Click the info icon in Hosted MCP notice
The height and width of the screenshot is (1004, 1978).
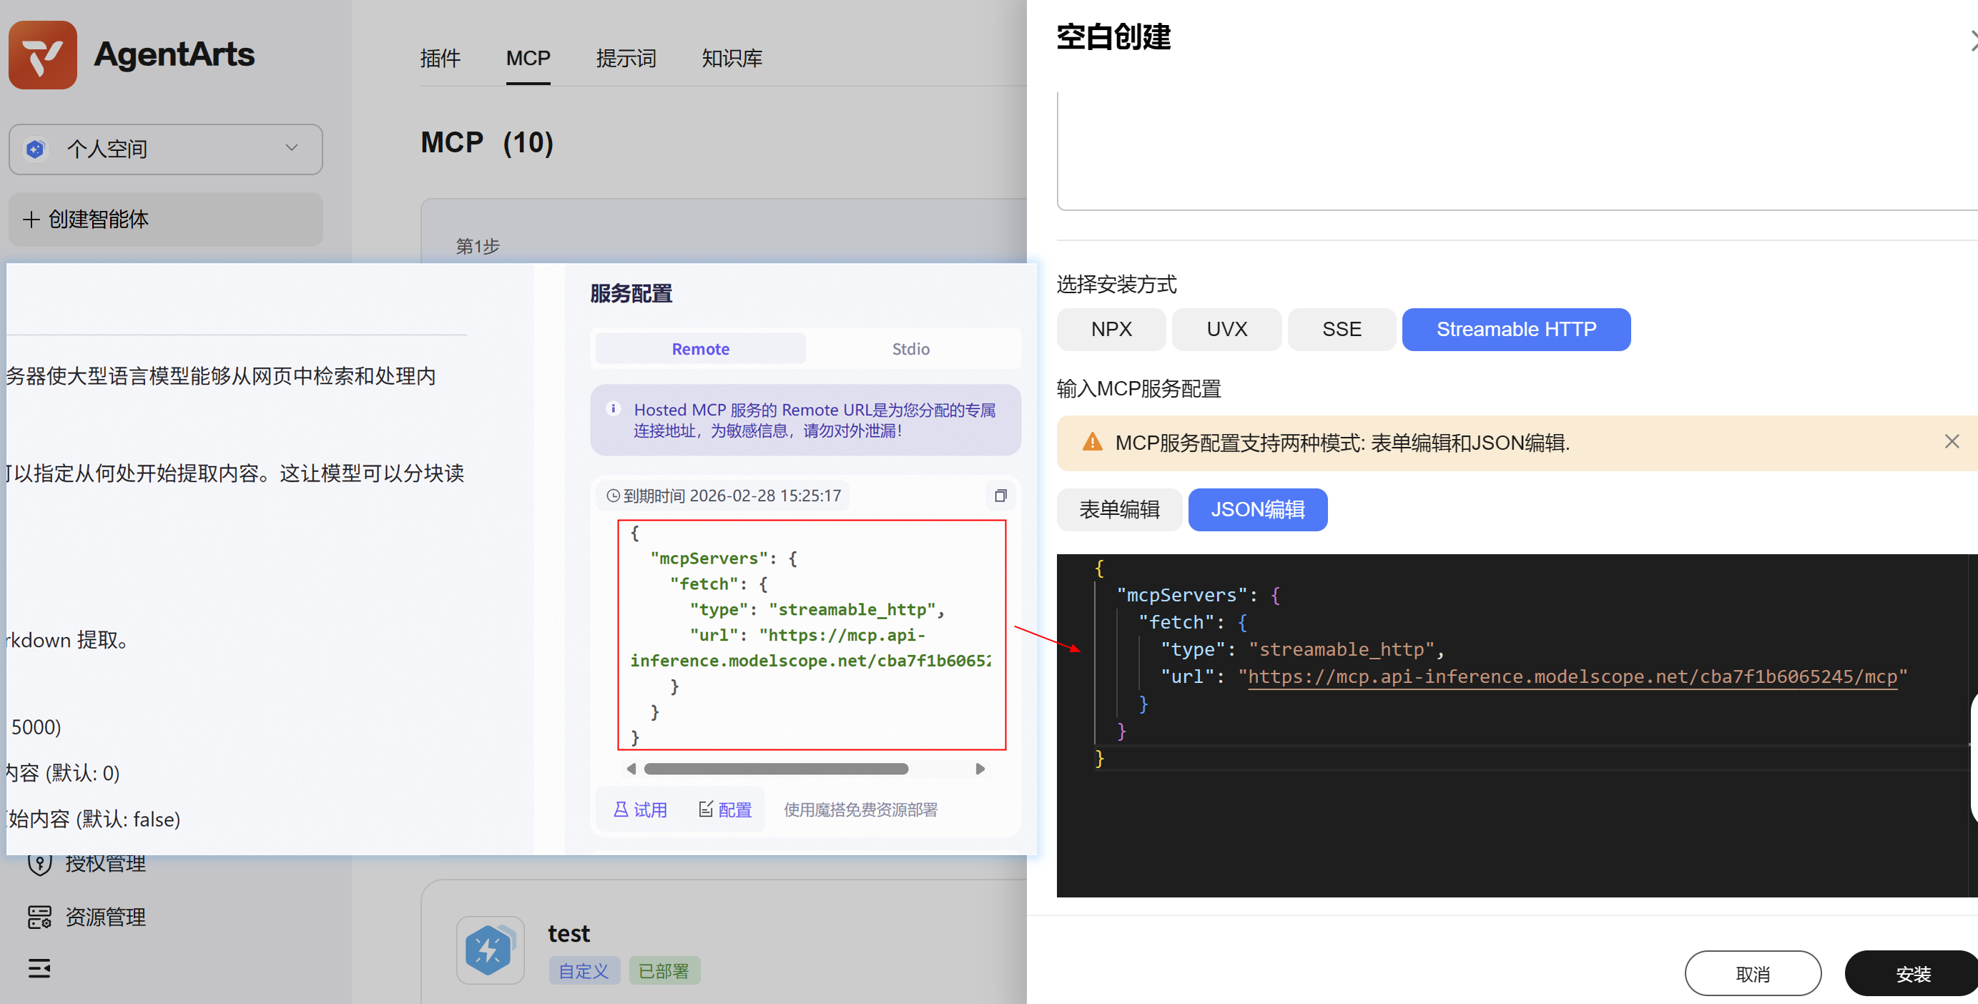pos(613,409)
